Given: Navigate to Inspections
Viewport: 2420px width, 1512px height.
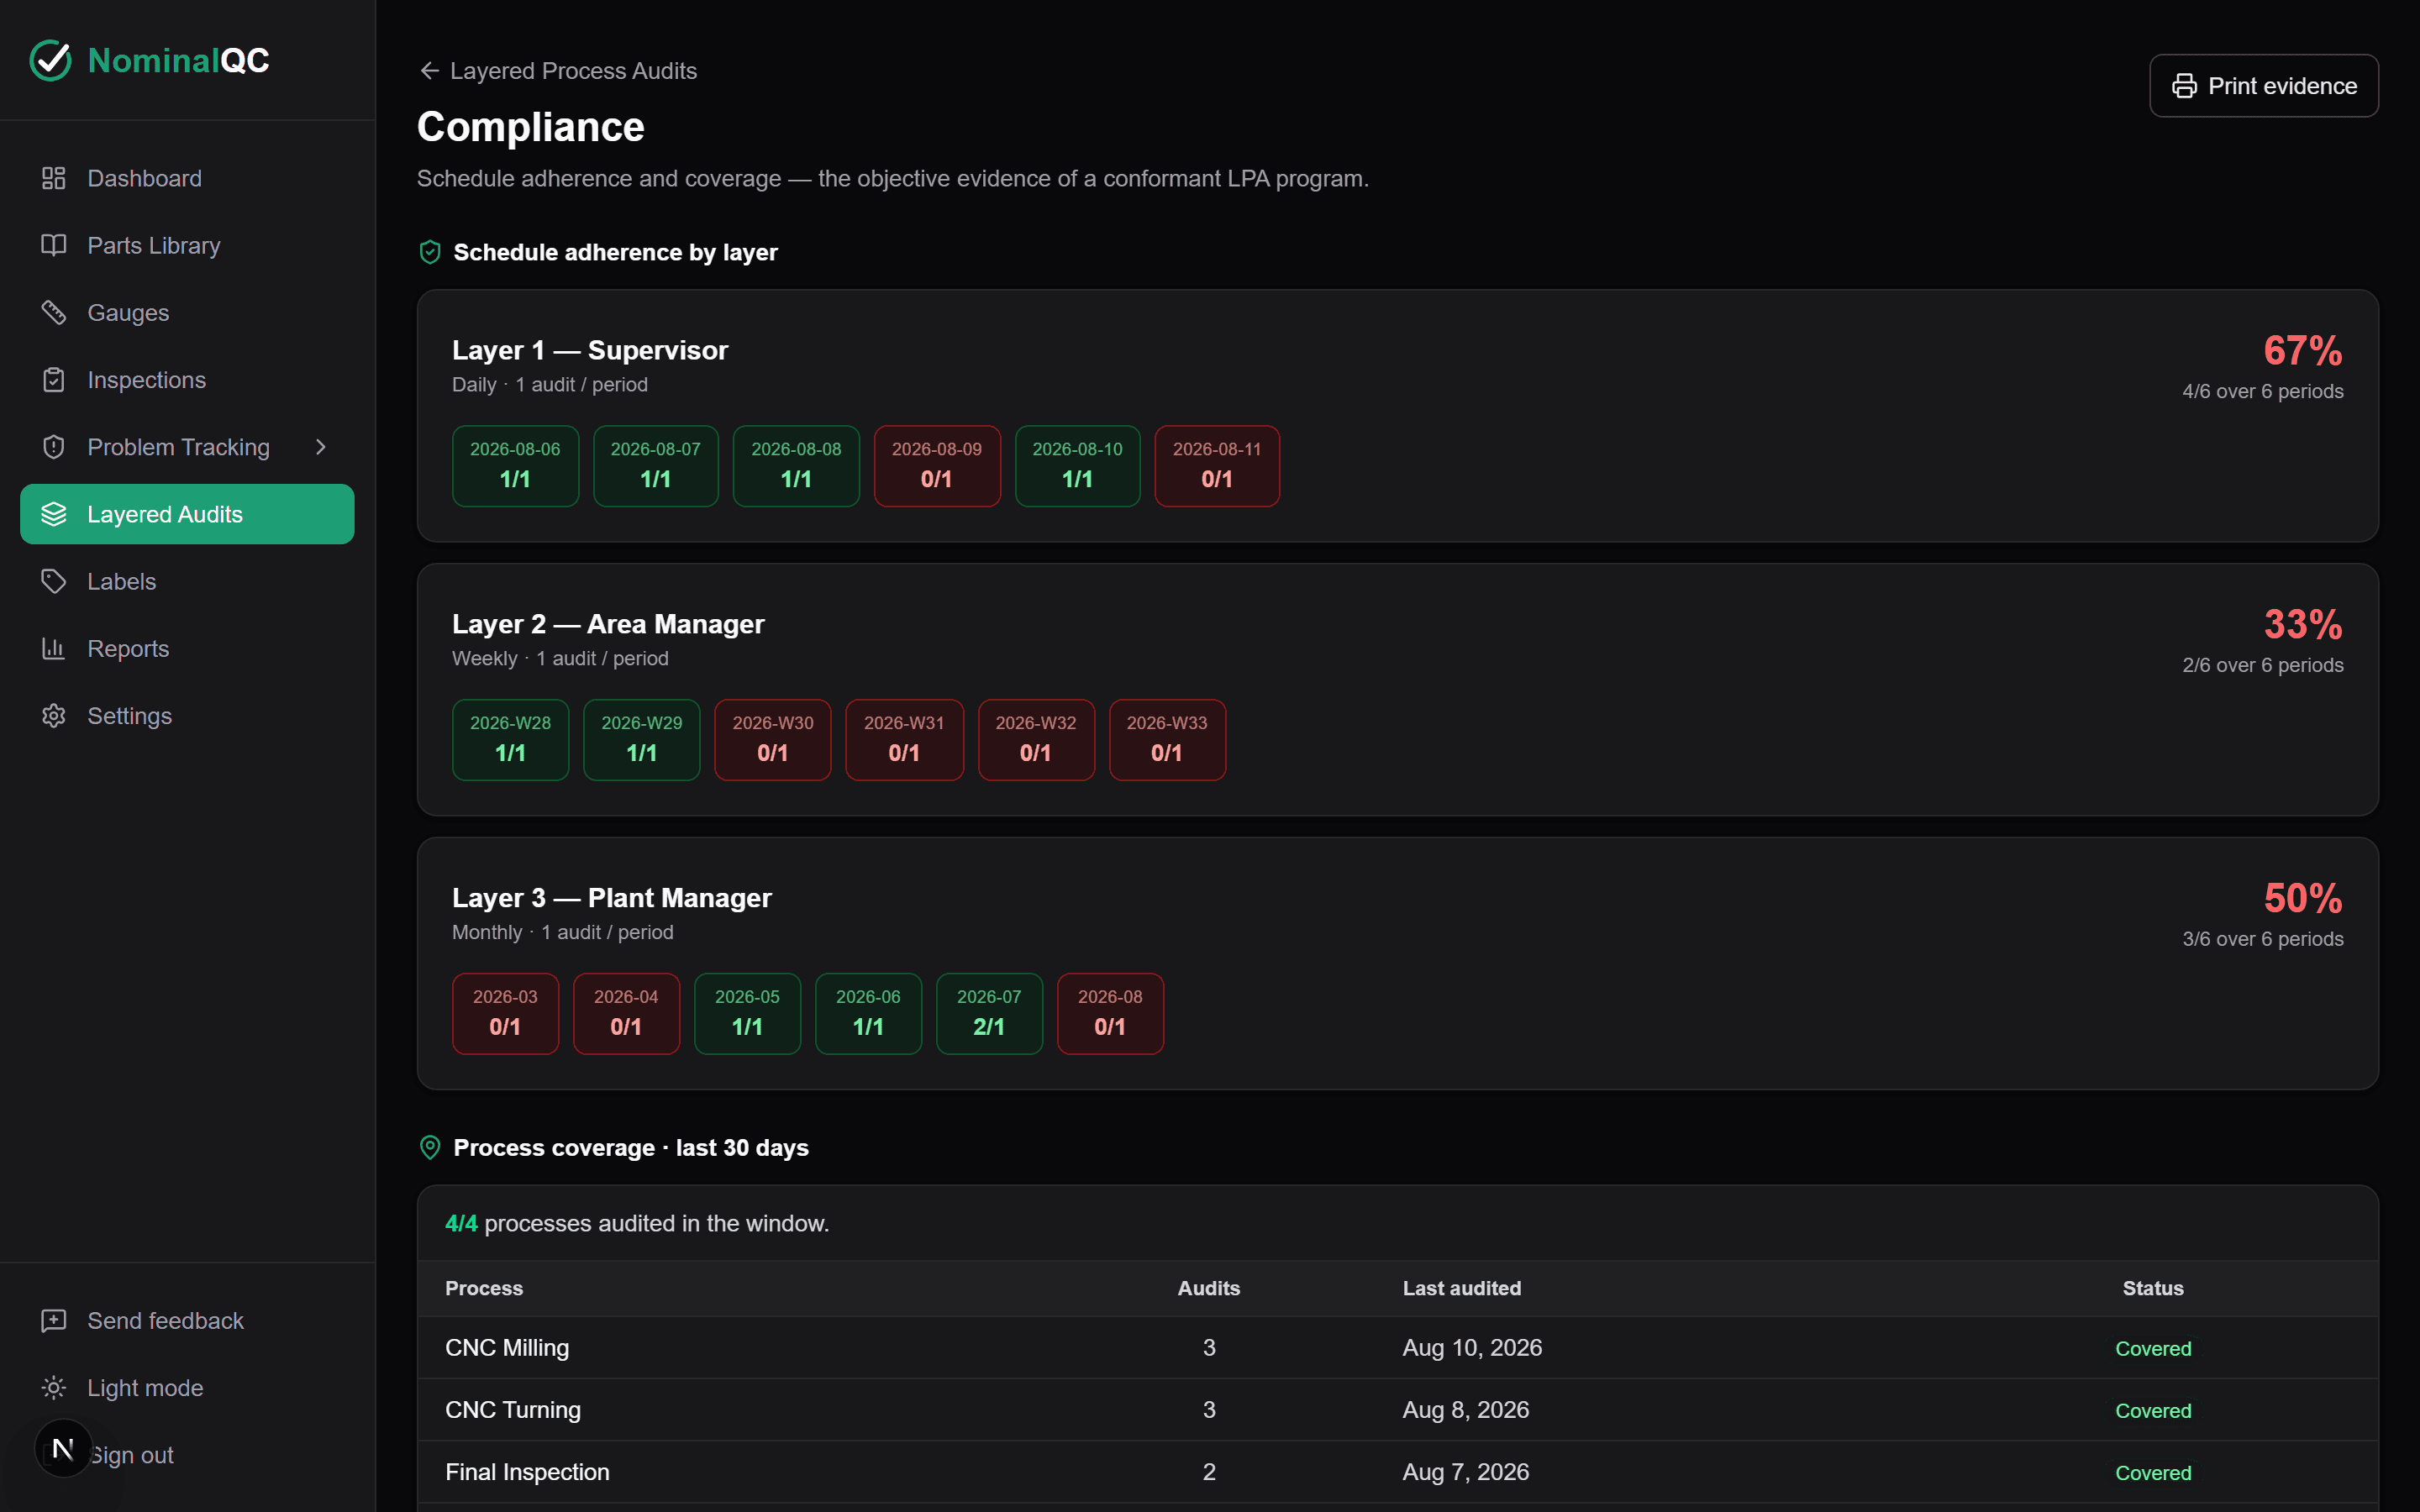Looking at the screenshot, I should click(x=187, y=380).
